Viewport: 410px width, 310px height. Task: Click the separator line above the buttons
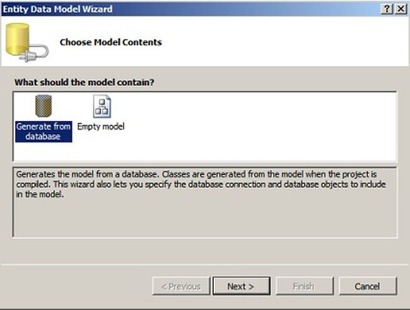pos(205,265)
